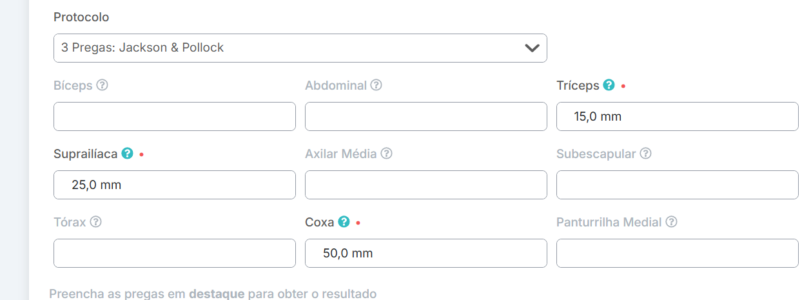Image resolution: width=811 pixels, height=300 pixels.
Task: Focus the Bíceps input field
Action: click(x=174, y=117)
